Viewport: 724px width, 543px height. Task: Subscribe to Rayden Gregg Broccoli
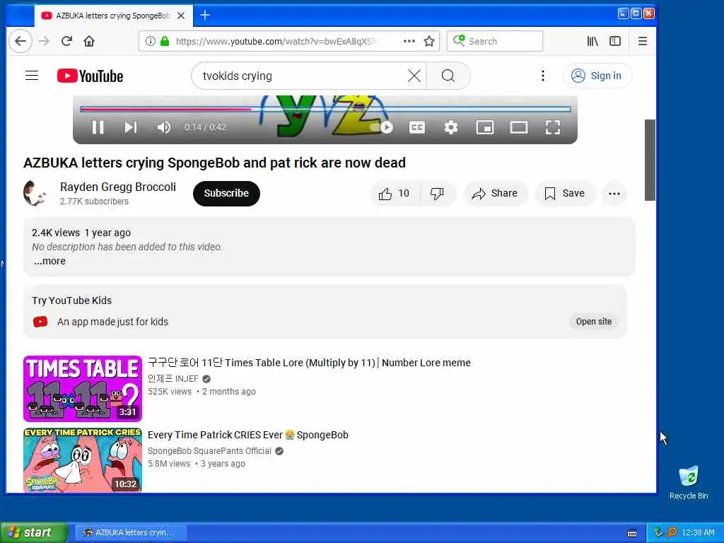(x=226, y=194)
